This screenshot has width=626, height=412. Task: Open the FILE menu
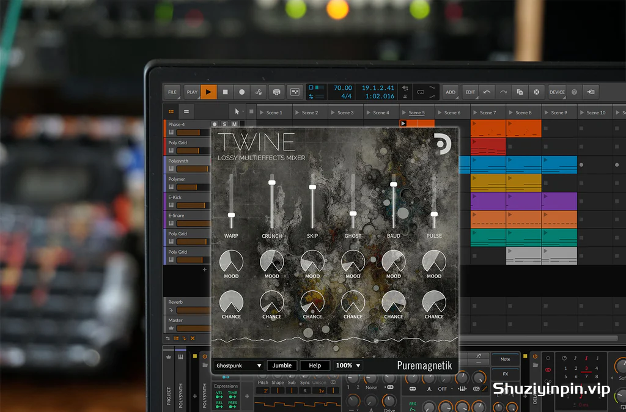pyautogui.click(x=172, y=92)
